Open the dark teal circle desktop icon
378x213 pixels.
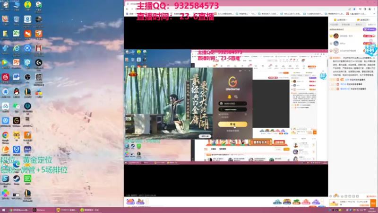pyautogui.click(x=27, y=106)
